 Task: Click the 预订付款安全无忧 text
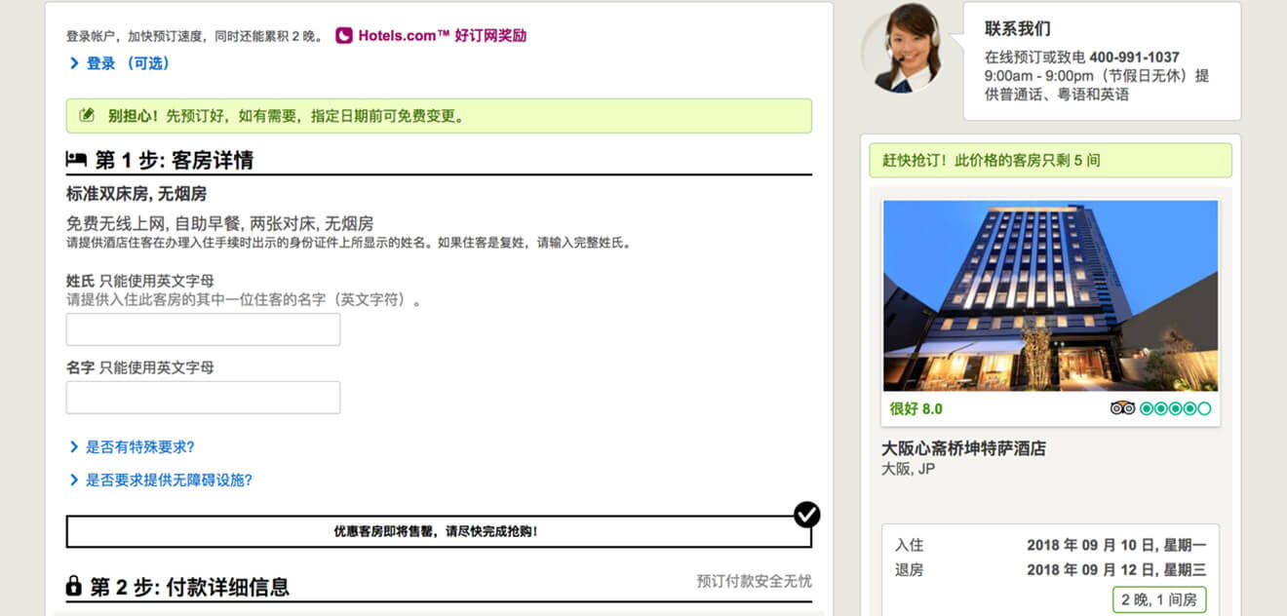point(754,581)
